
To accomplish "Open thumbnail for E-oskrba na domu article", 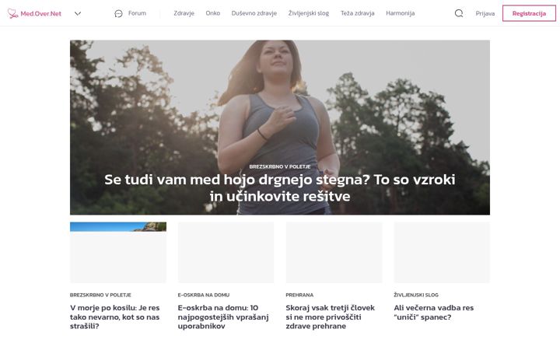I will (226, 253).
